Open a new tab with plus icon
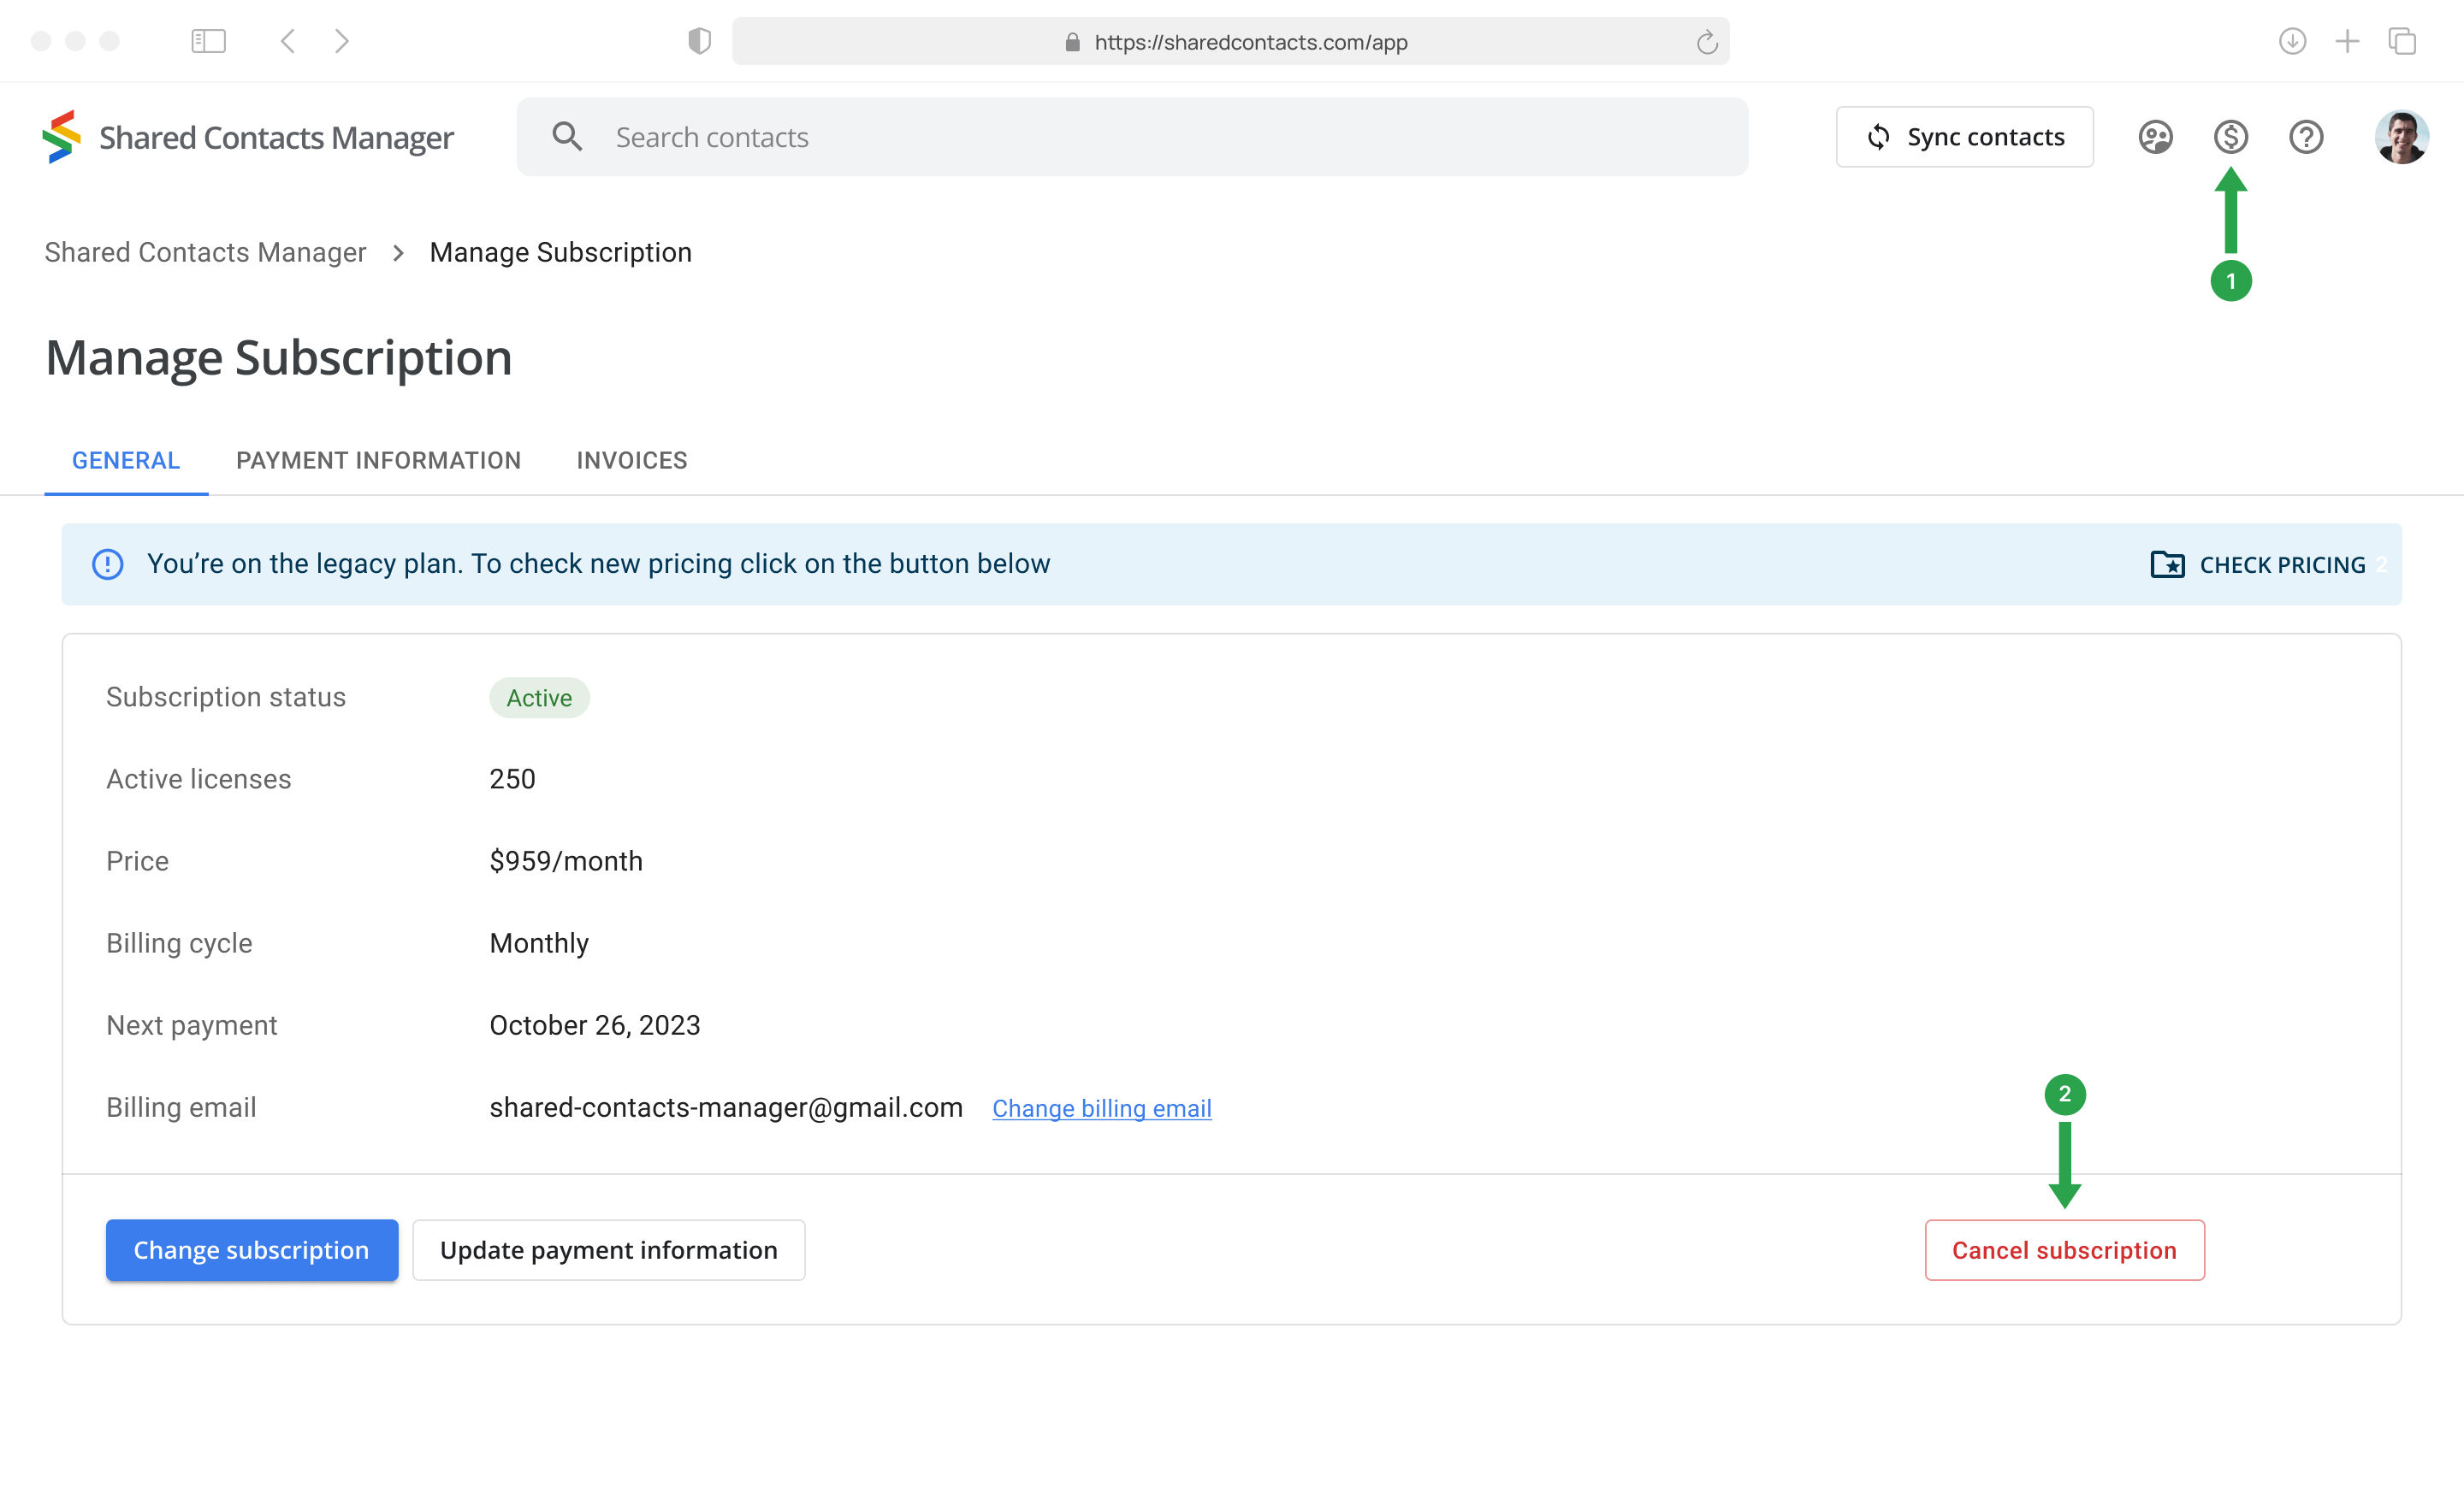The image size is (2464, 1505). (2347, 41)
